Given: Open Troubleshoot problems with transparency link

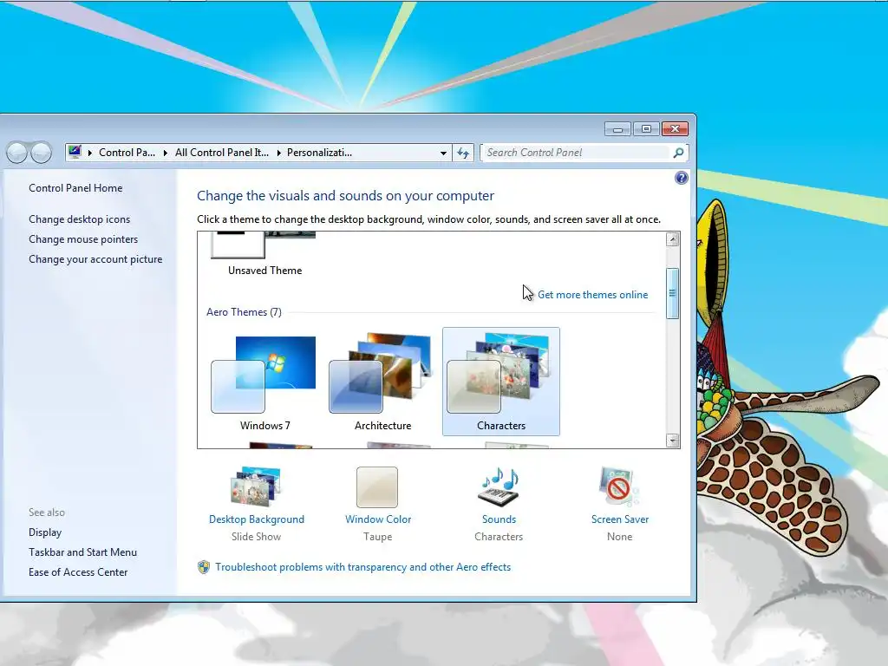Looking at the screenshot, I should click(x=362, y=567).
